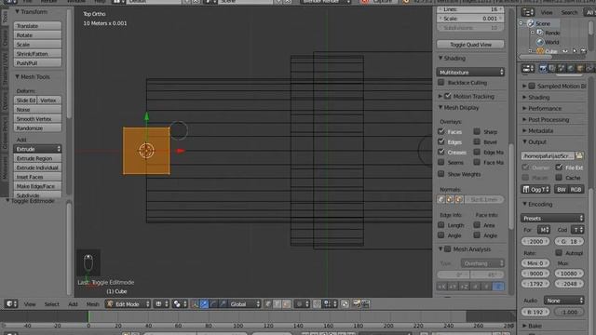Open the Add menu in 3D view header

pyautogui.click(x=73, y=304)
